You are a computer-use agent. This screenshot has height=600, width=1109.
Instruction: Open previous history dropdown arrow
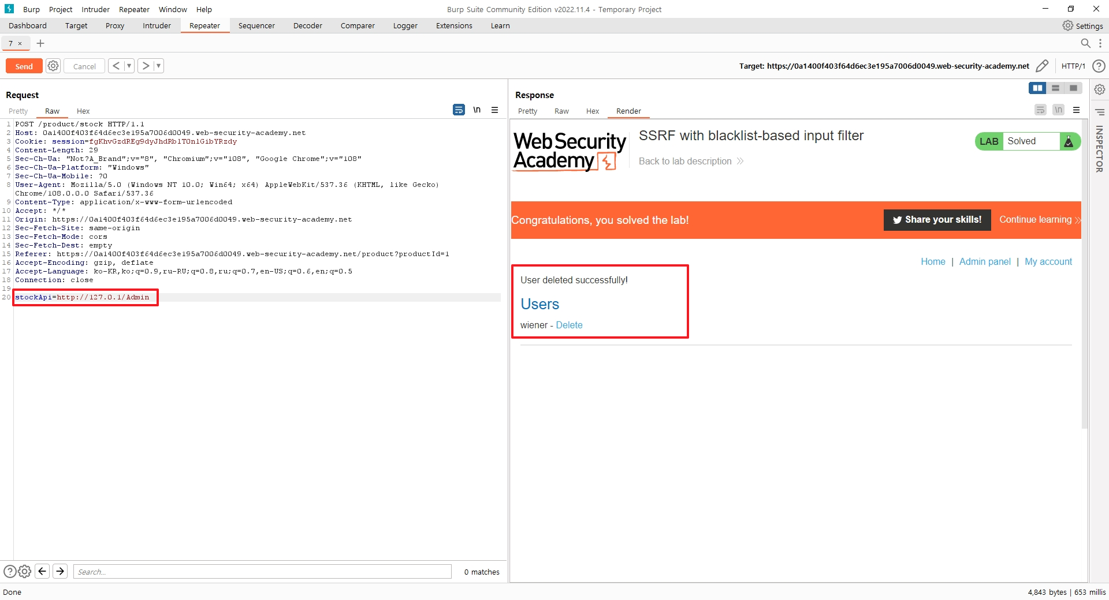pyautogui.click(x=129, y=66)
